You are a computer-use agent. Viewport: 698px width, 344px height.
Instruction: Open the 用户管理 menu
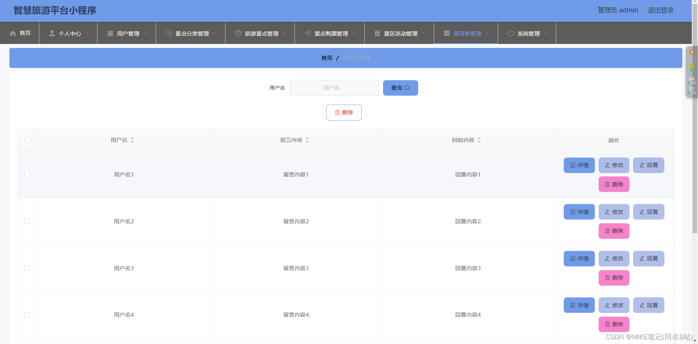tap(127, 33)
